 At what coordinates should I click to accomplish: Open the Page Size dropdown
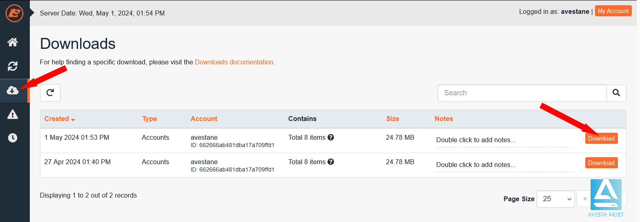pyautogui.click(x=556, y=199)
